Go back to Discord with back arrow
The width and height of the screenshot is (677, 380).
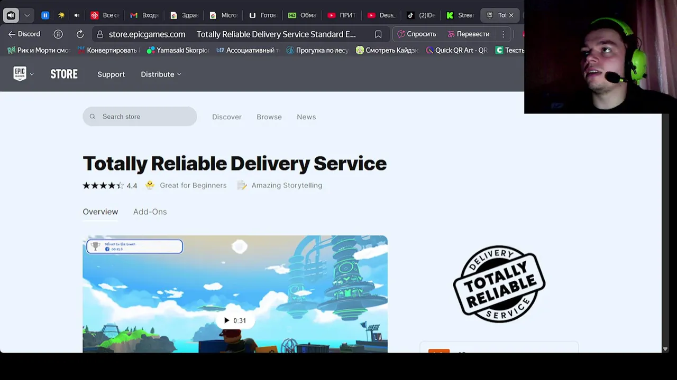[24, 34]
